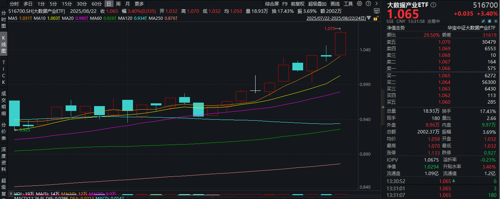Collapse the side panel with double-chevron

383,107
